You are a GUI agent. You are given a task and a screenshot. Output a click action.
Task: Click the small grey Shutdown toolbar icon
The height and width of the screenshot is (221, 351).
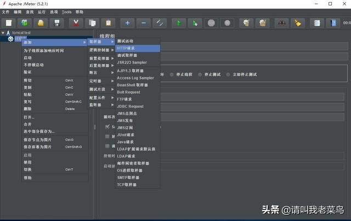(x=227, y=23)
